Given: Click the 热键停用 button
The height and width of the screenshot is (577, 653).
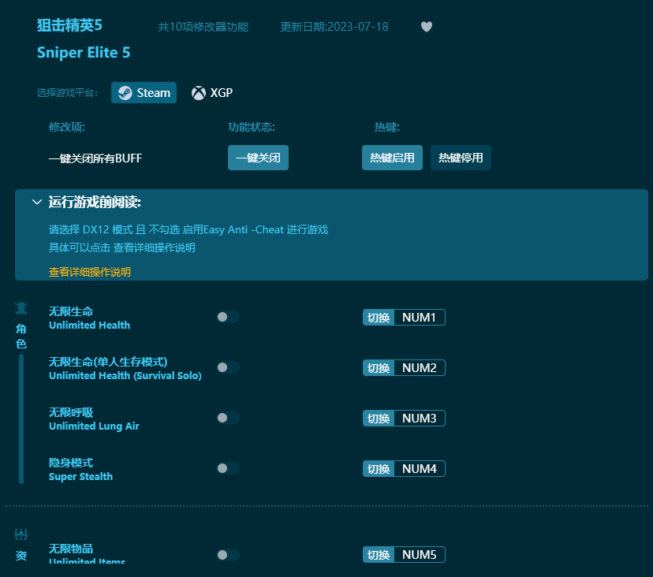Looking at the screenshot, I should coord(461,158).
